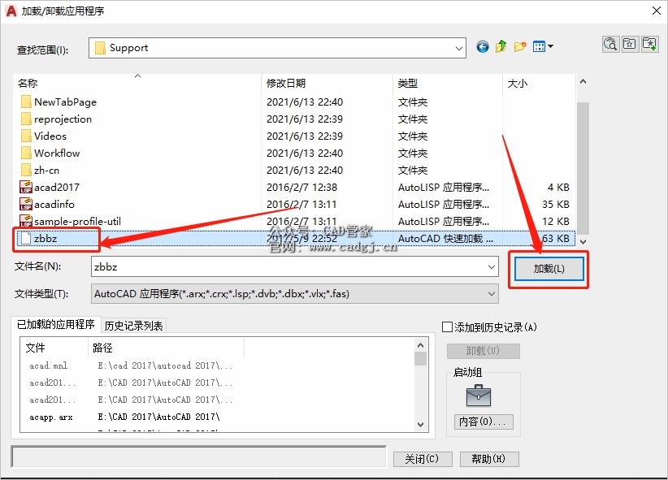Click the 35 KB size cell
This screenshot has height=480, width=668.
click(x=556, y=205)
